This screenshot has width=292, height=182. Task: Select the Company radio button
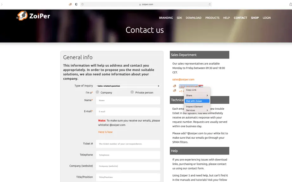pyautogui.click(x=97, y=92)
